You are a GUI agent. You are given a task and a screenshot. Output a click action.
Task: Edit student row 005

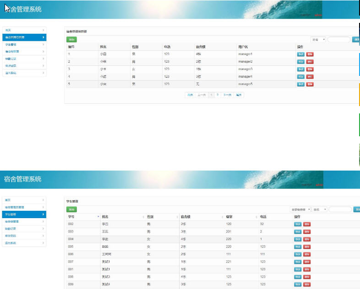tap(298, 247)
